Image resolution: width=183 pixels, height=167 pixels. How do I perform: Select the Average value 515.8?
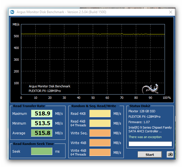42,133
